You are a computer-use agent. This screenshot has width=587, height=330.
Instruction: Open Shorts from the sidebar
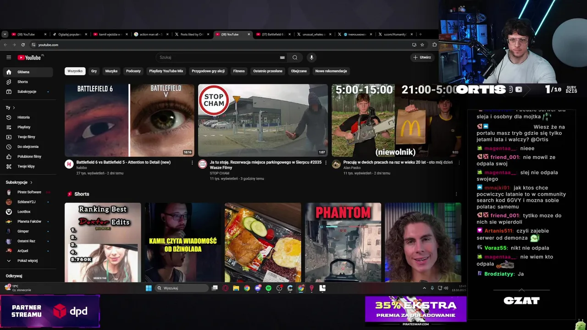(x=28, y=82)
